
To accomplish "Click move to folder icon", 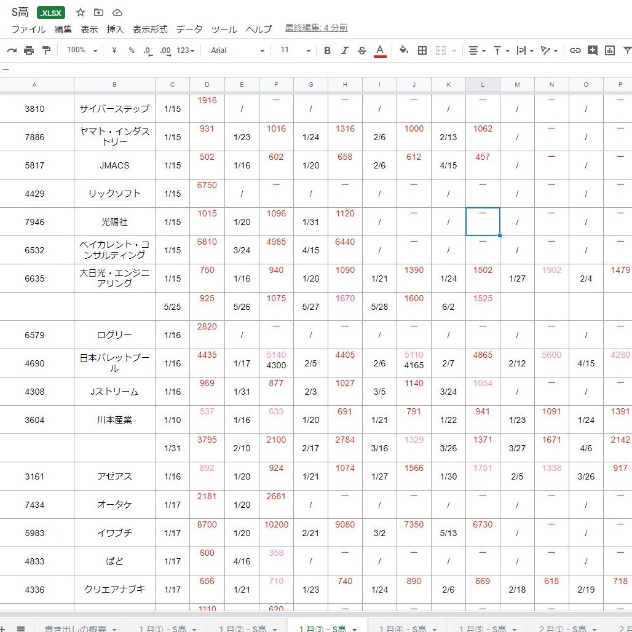I will point(98,12).
